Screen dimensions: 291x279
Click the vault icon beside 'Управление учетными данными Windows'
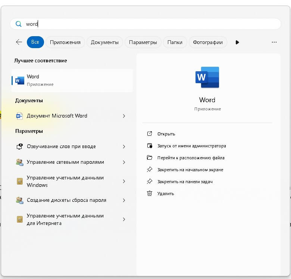[x=20, y=181]
